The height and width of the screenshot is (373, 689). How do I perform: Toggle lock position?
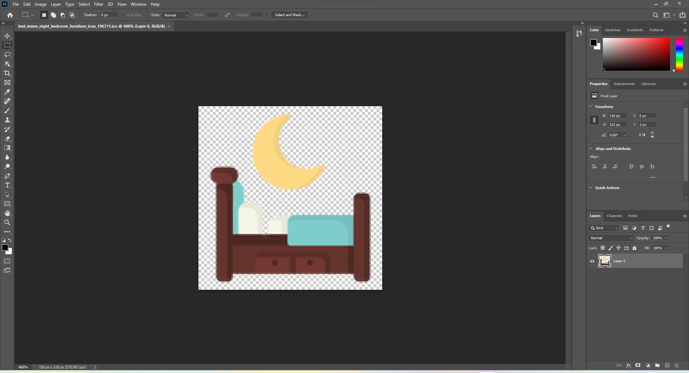click(618, 248)
